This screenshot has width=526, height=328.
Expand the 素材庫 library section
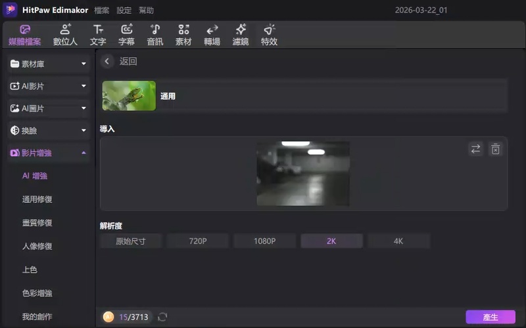(48, 64)
